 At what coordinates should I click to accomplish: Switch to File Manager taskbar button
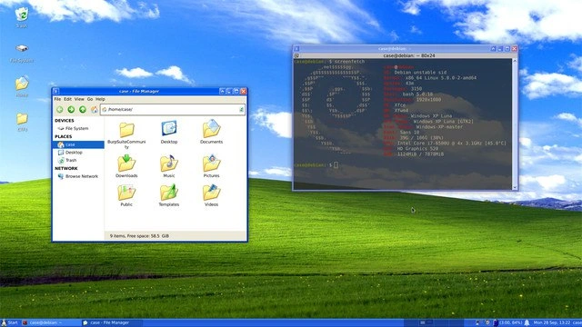pos(111,323)
